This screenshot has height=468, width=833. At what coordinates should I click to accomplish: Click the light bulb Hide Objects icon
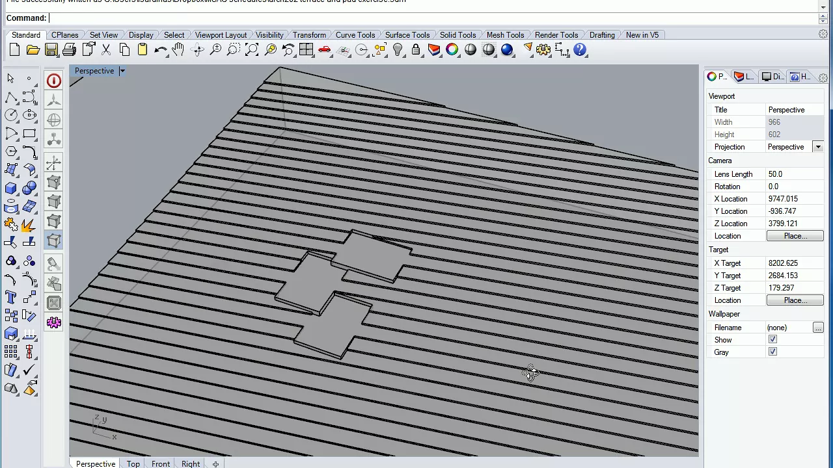click(398, 50)
